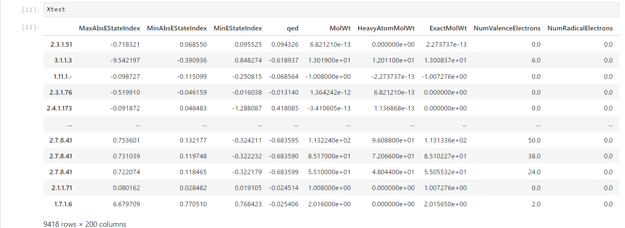Click the HeavyAtomMolWt column header
This screenshot has width=625, height=228.
pyautogui.click(x=386, y=28)
